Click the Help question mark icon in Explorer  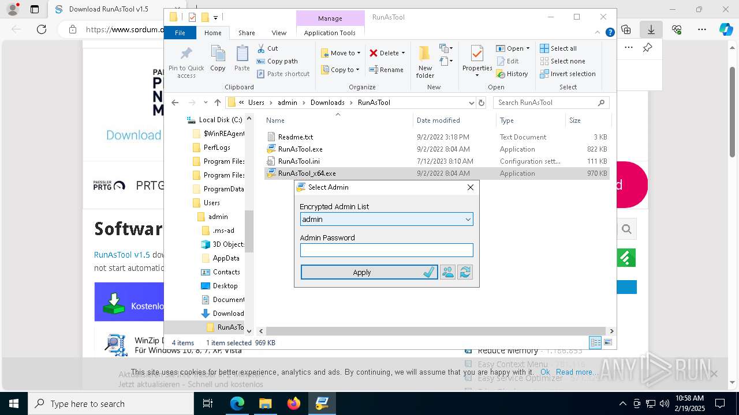pyautogui.click(x=610, y=33)
